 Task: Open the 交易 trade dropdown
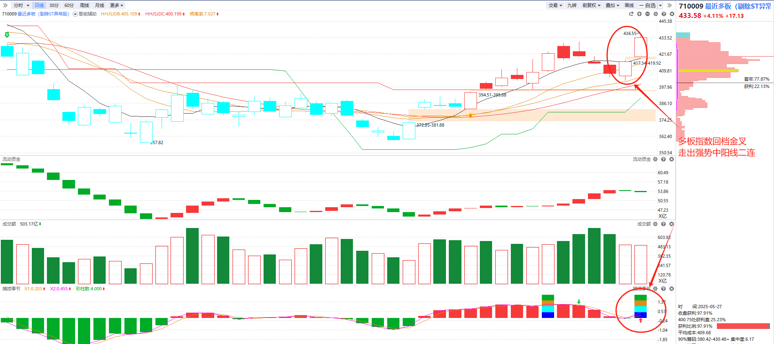555,5
